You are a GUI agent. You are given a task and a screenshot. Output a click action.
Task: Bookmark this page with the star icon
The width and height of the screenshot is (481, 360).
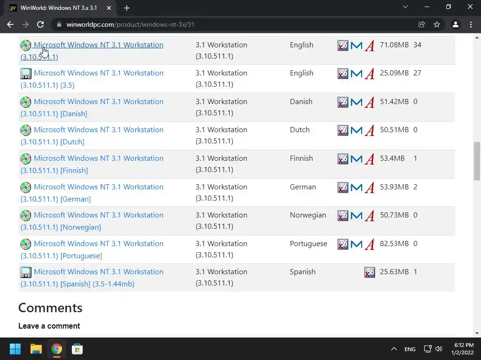click(x=437, y=24)
